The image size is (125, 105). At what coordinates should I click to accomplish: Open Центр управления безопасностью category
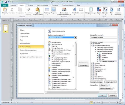coord(31,57)
